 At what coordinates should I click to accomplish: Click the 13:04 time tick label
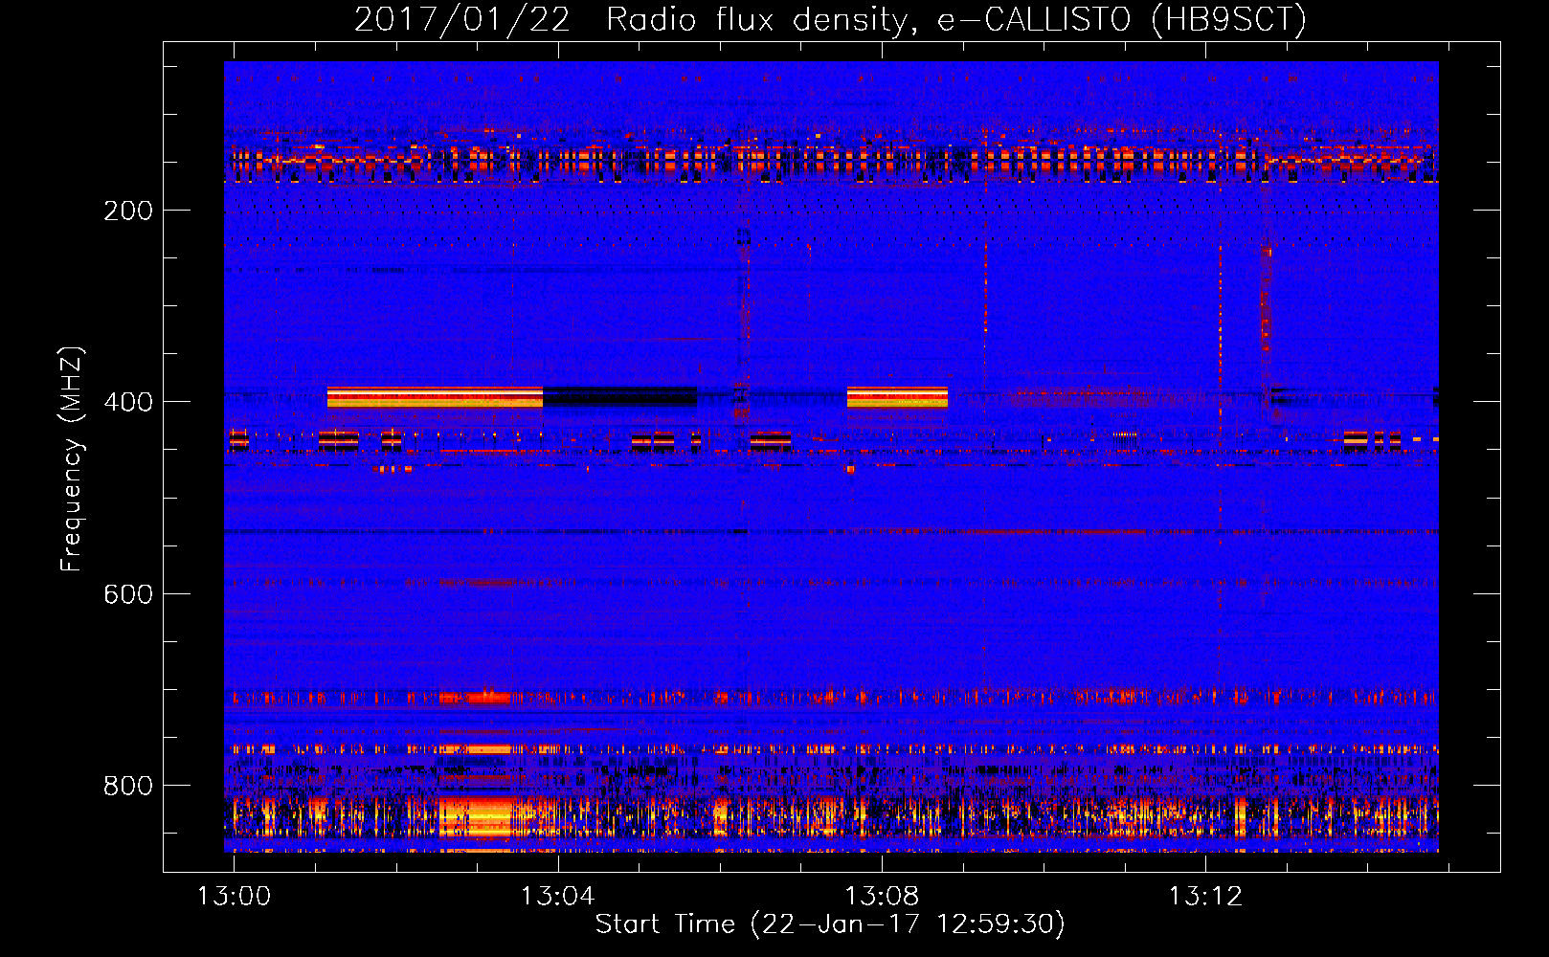pyautogui.click(x=557, y=896)
